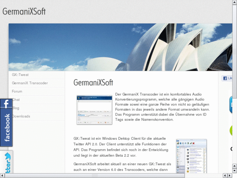Viewport: 237px width, 178px height.
Task: Select GX::Tweat in the sidebar menu
Action: 20,75
